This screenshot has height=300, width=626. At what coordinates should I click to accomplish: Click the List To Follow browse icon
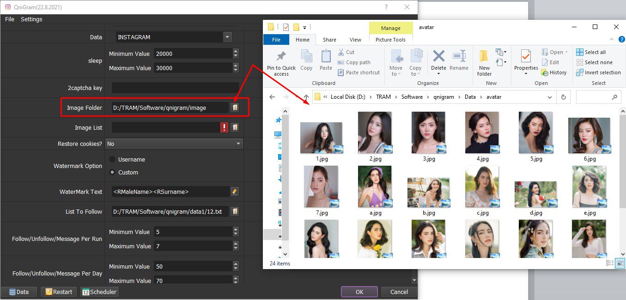pyautogui.click(x=235, y=211)
